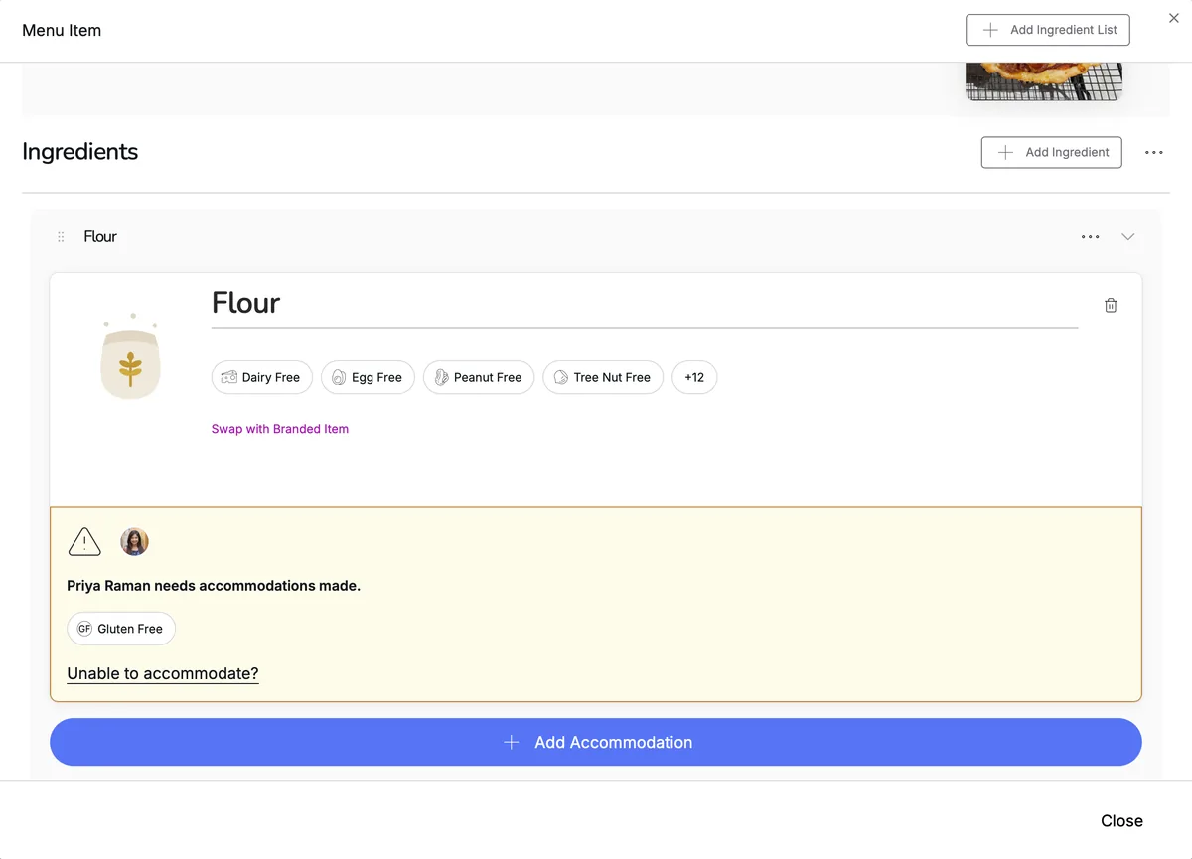Select the Peanut Free tag
The height and width of the screenshot is (859, 1192).
[479, 377]
